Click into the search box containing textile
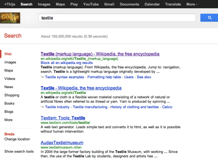The width and height of the screenshot is (218, 162). point(117,18)
